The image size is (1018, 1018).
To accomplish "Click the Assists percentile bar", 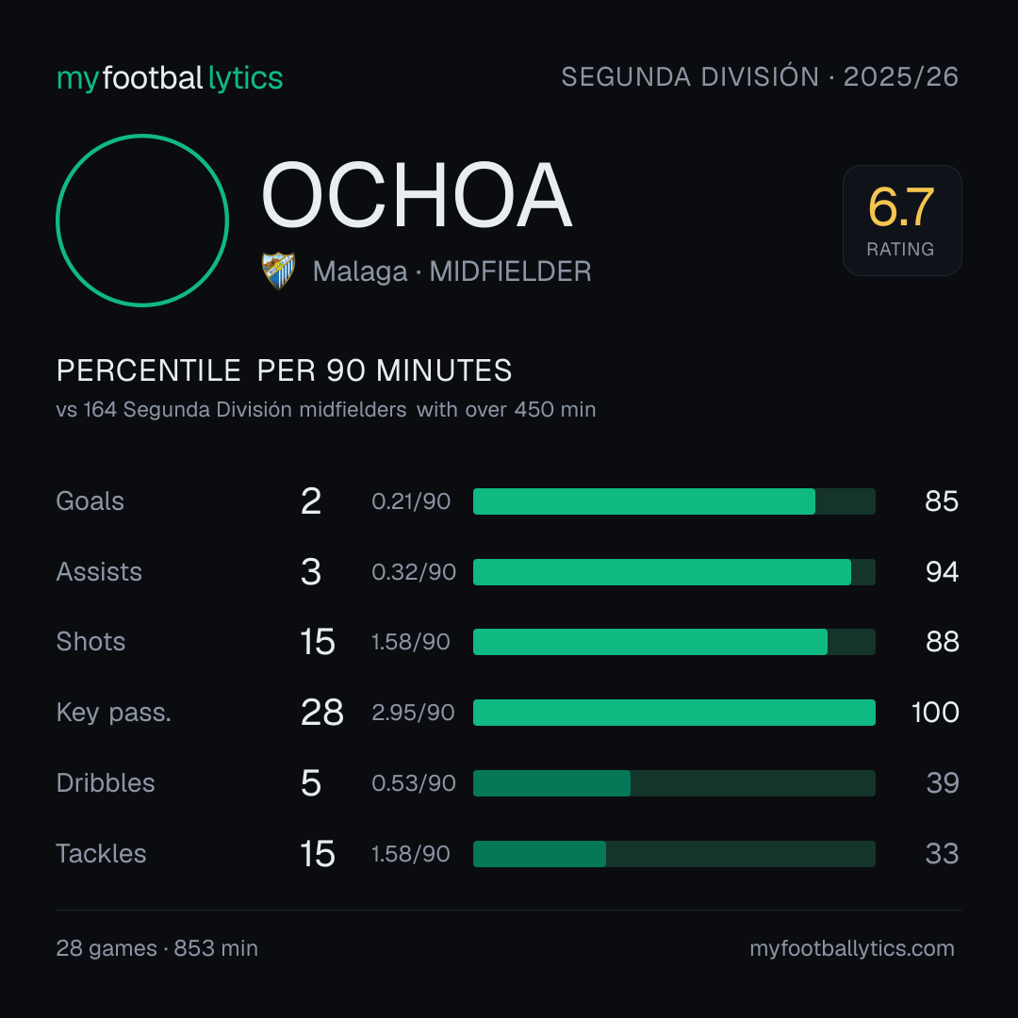I will pyautogui.click(x=674, y=572).
